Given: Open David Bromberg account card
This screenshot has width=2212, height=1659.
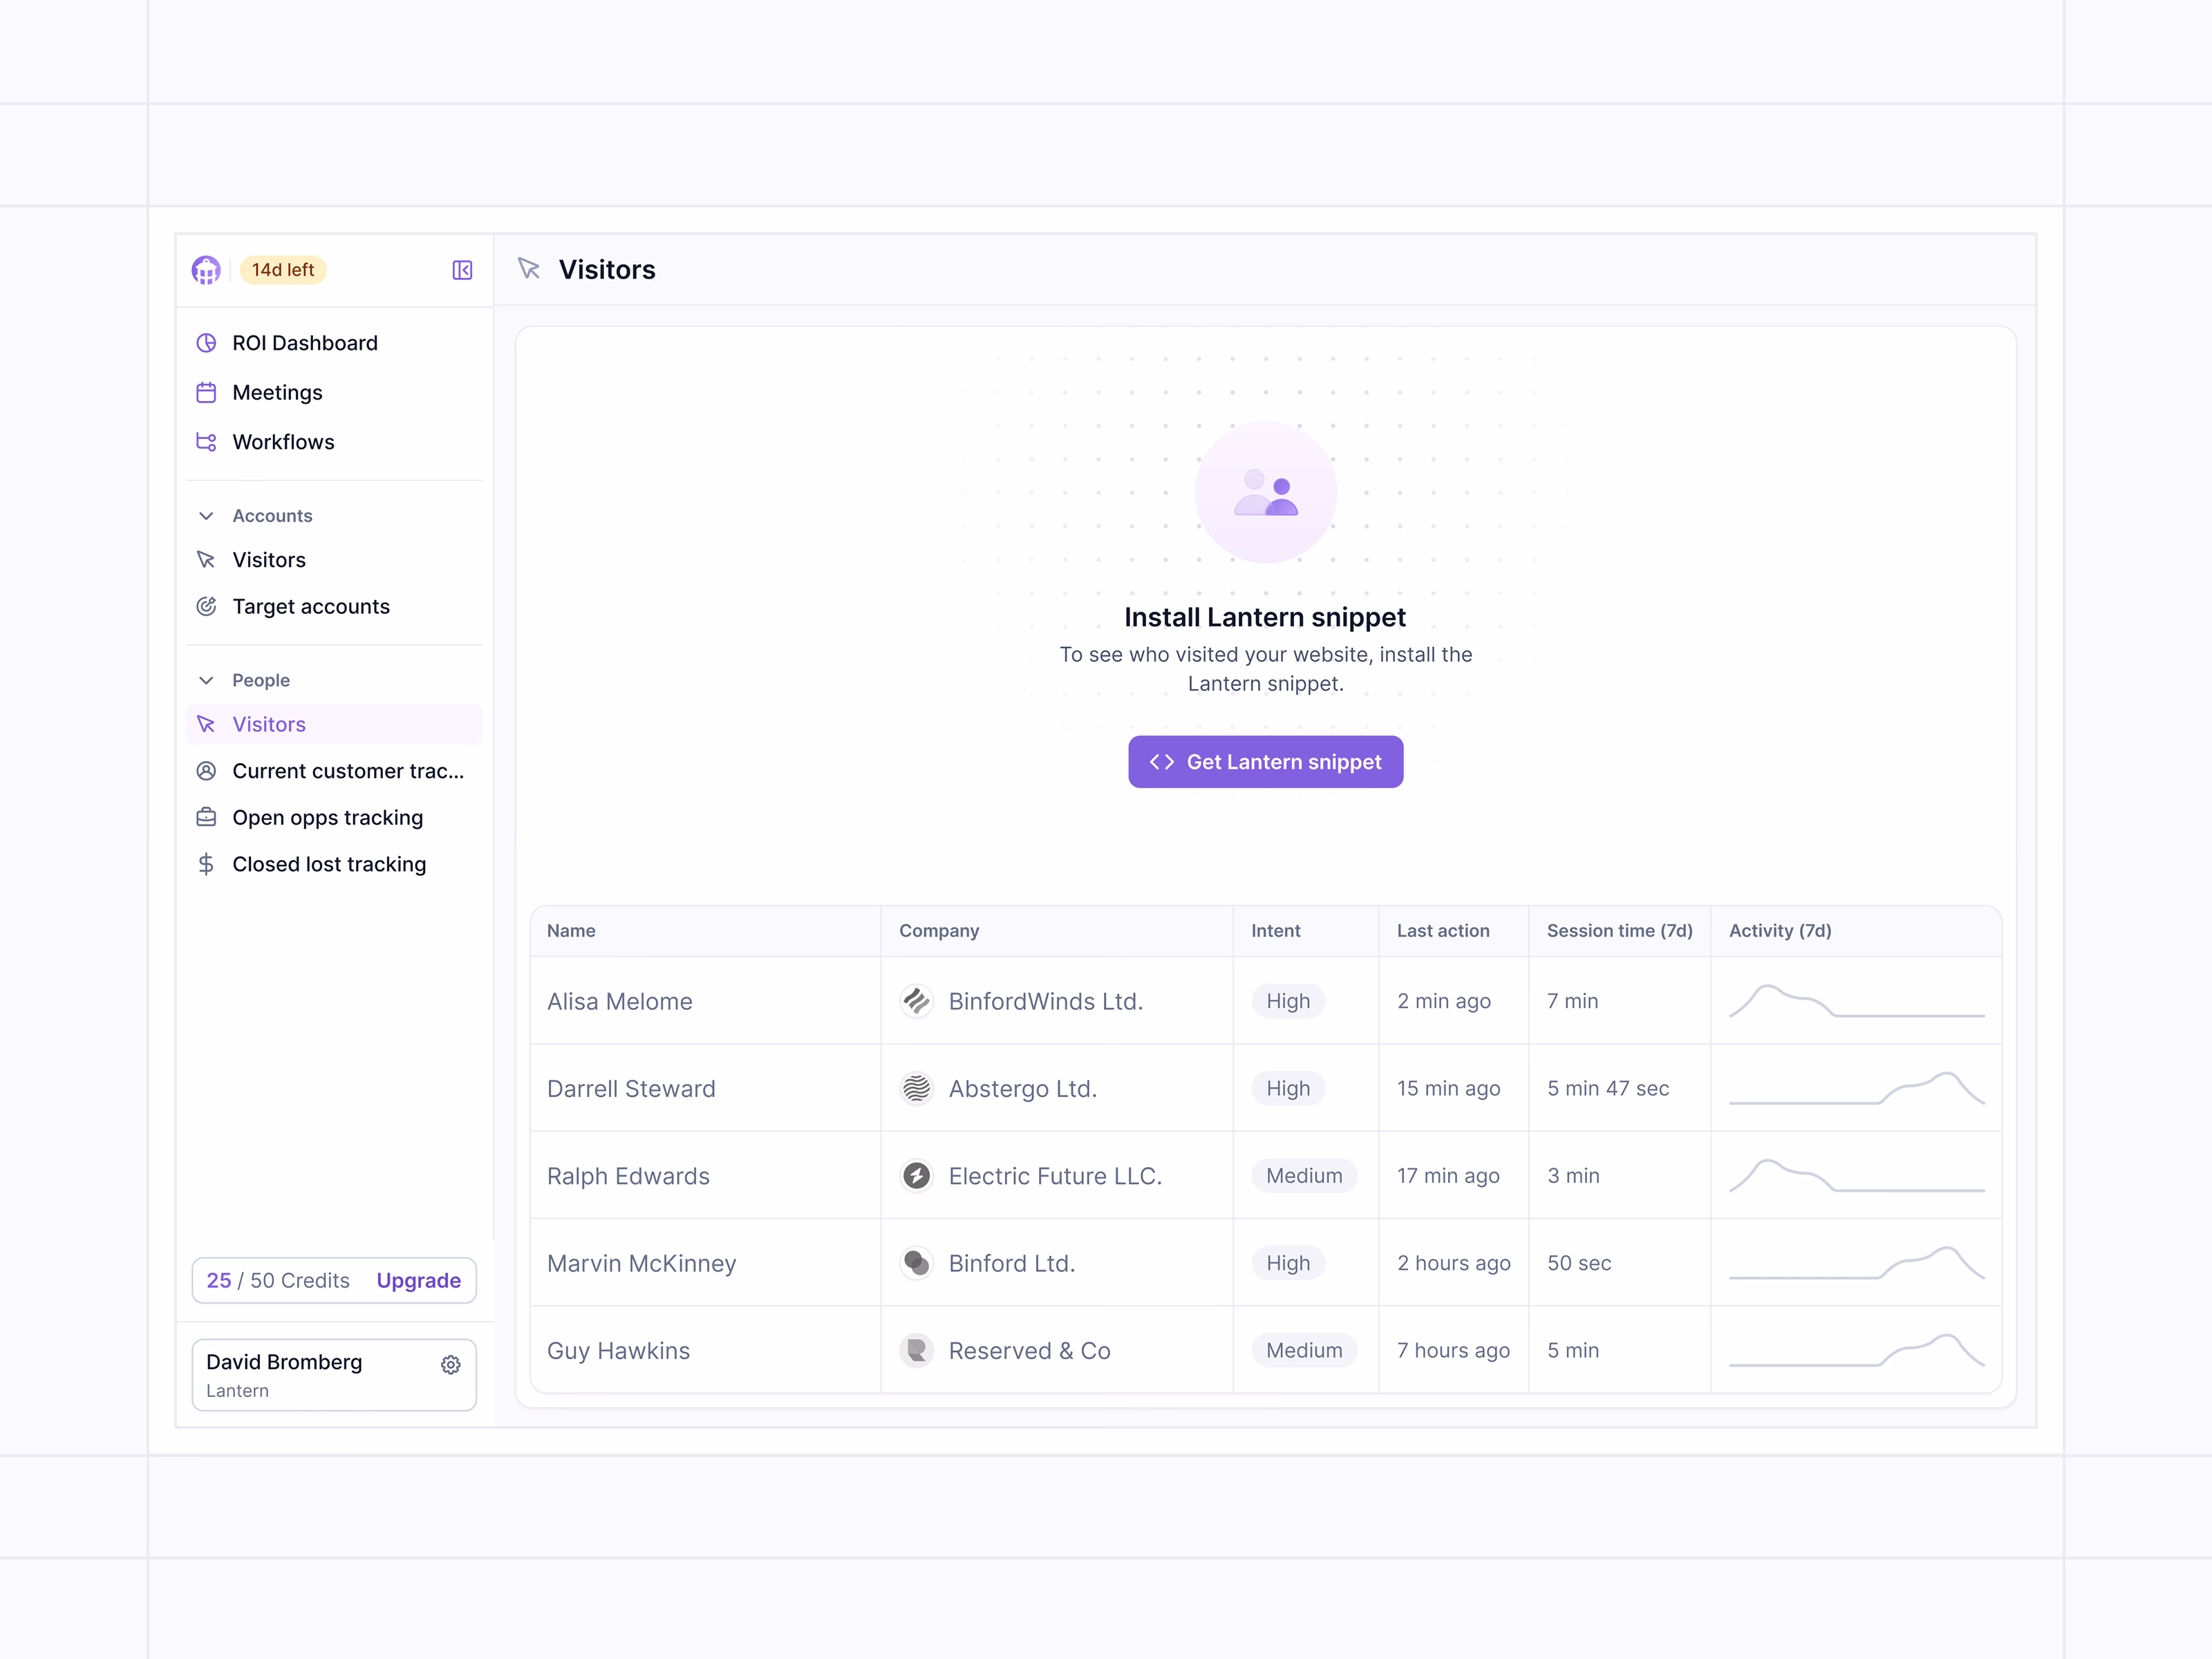Looking at the screenshot, I should [x=334, y=1375].
